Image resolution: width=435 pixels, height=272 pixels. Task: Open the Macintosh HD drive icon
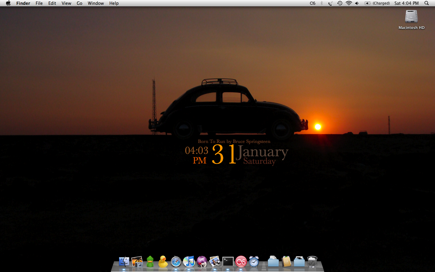point(411,17)
